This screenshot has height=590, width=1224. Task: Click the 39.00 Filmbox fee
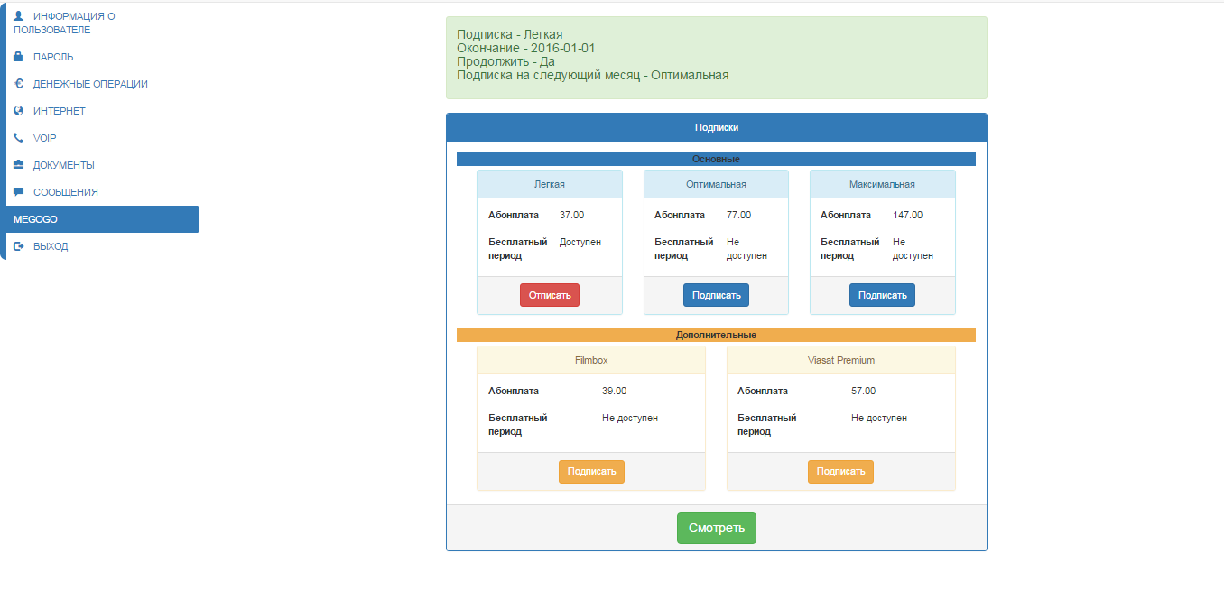coord(614,391)
